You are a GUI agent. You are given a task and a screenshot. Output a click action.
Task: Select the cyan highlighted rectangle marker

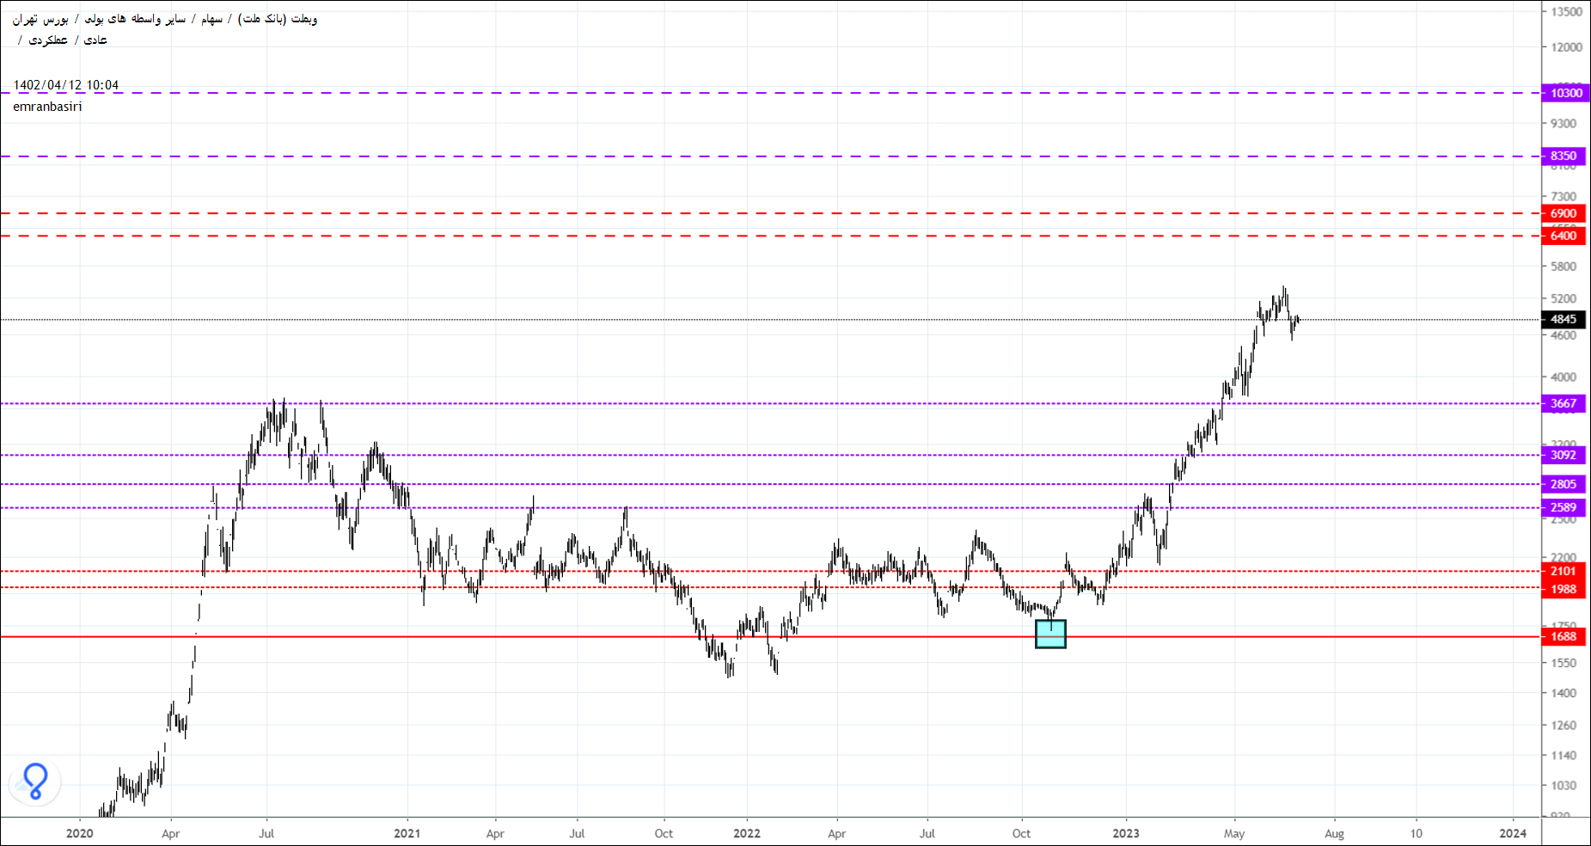click(x=1050, y=634)
